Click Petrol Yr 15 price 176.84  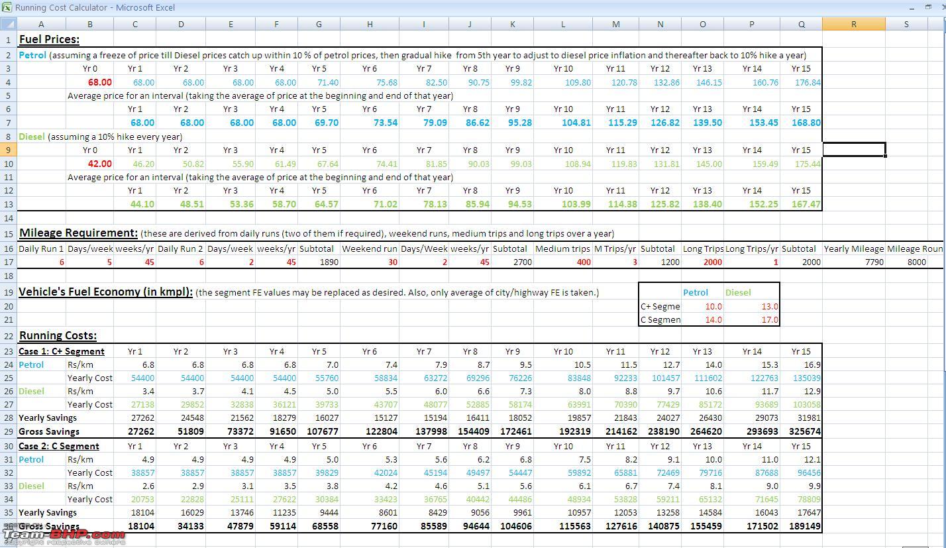tap(807, 82)
